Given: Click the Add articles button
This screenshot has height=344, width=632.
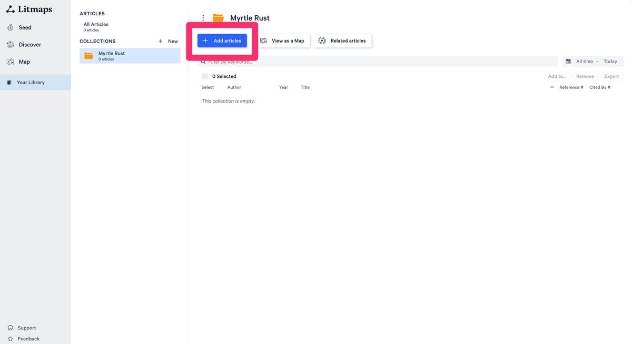Looking at the screenshot, I should tap(222, 41).
